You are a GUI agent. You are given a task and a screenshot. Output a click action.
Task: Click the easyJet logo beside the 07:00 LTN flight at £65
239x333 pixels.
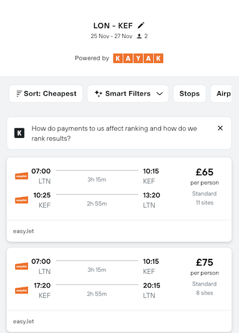click(22, 176)
